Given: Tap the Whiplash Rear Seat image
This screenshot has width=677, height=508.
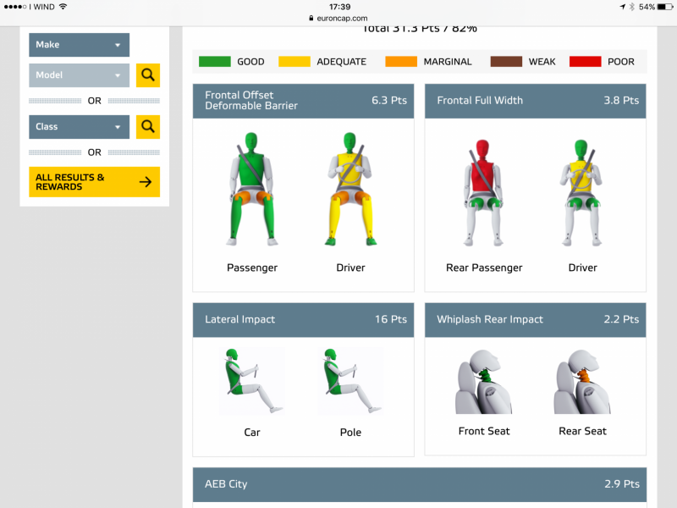Looking at the screenshot, I should click(x=582, y=382).
